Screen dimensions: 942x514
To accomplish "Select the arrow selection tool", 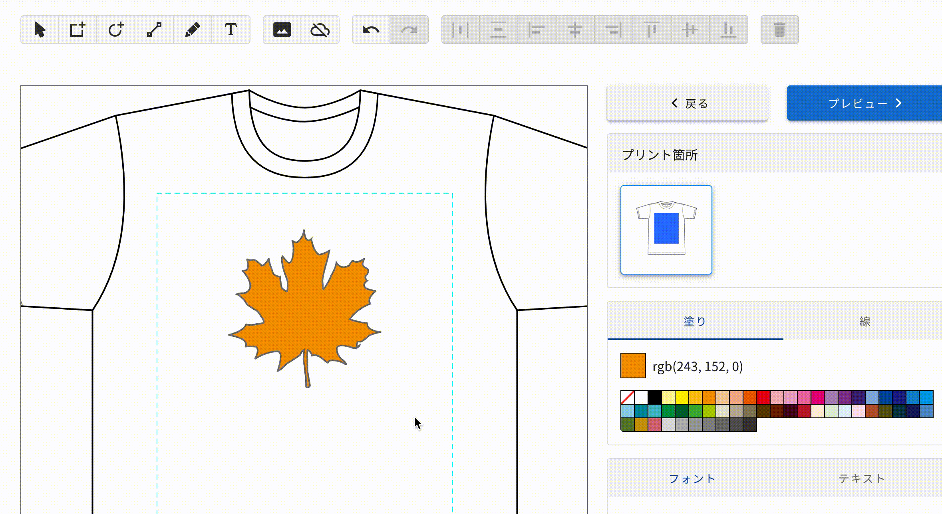I will (x=40, y=30).
